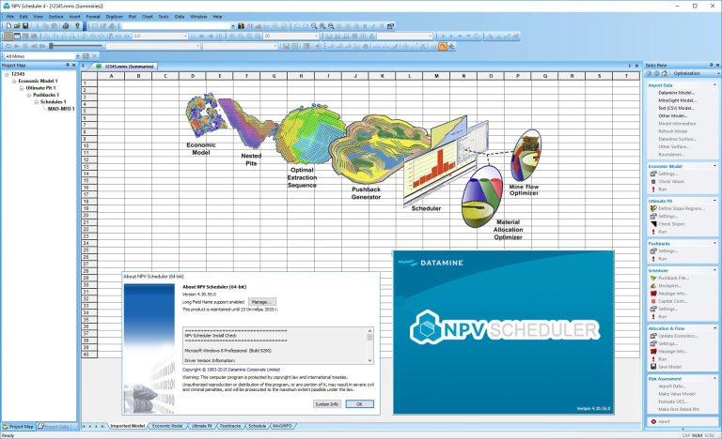Click the Other Model... link
722x439 pixels.
point(673,115)
